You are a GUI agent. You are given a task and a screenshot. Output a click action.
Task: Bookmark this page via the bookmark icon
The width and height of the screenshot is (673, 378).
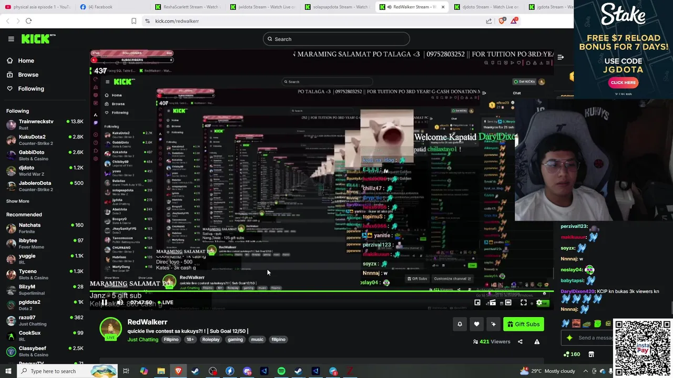[x=134, y=21]
